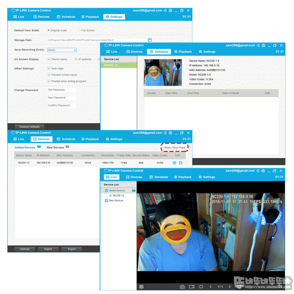Click the lock icon in the Live window
The height and width of the screenshot is (294, 294).
263,171
